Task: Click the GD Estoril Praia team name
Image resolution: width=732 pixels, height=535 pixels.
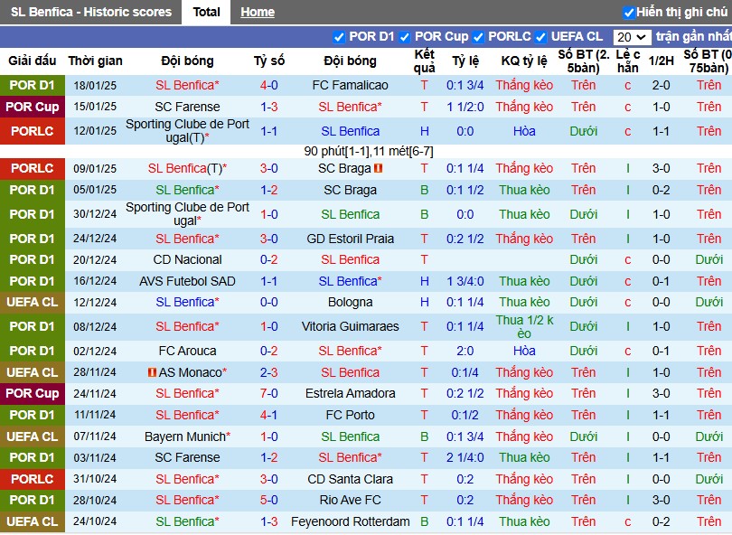Action: (x=350, y=239)
